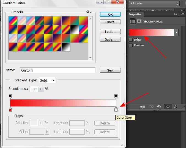Toggle adjustment layer visibility eye icon
This screenshot has width=186, height=148.
[167, 107]
